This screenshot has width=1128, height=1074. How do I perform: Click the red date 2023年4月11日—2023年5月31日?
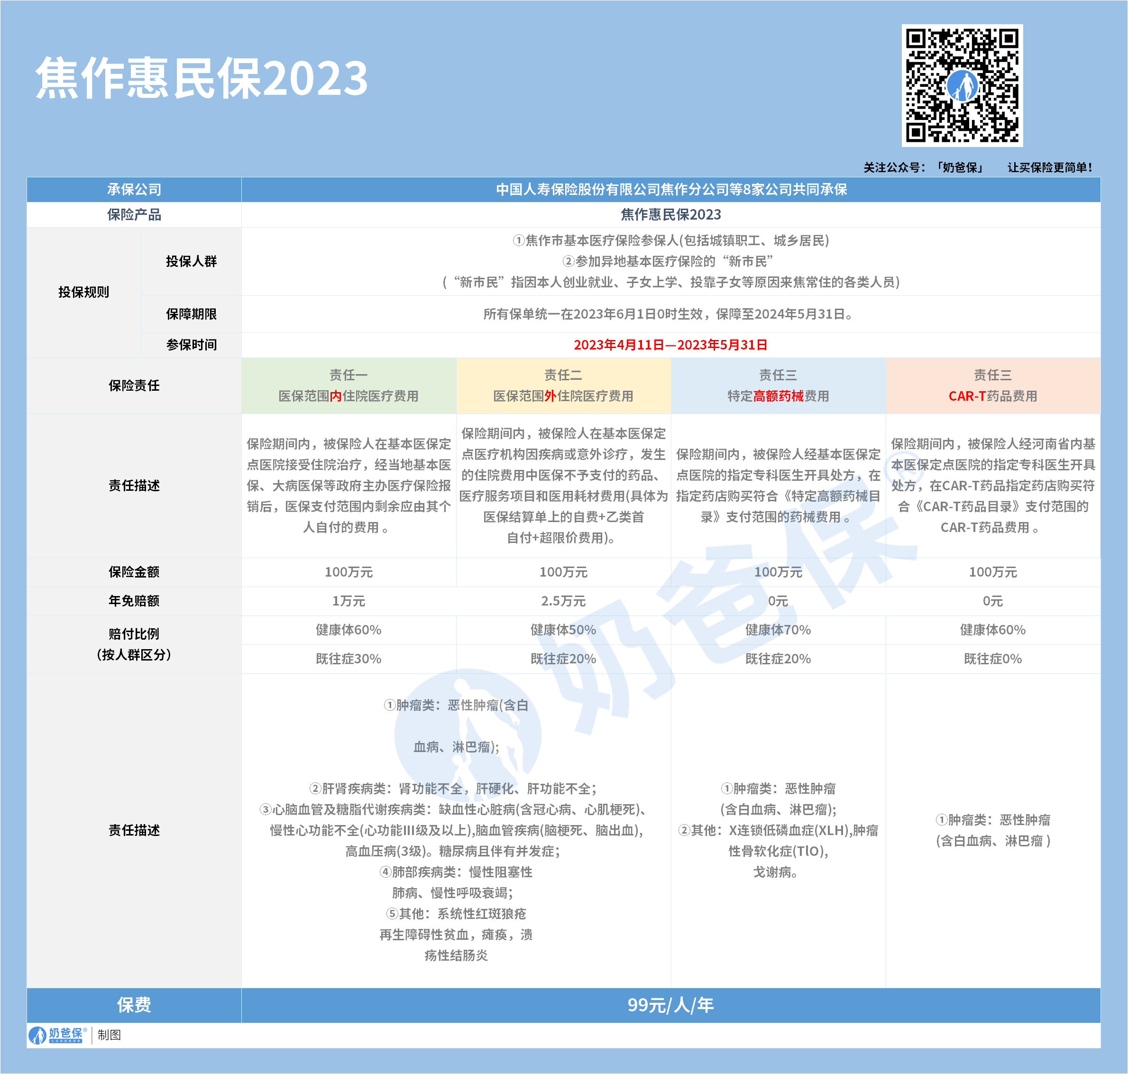coord(670,345)
